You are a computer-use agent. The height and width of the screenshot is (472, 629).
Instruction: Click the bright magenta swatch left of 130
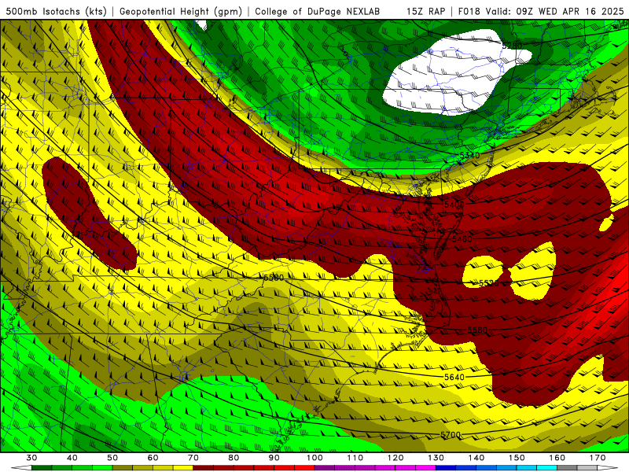click(426, 468)
